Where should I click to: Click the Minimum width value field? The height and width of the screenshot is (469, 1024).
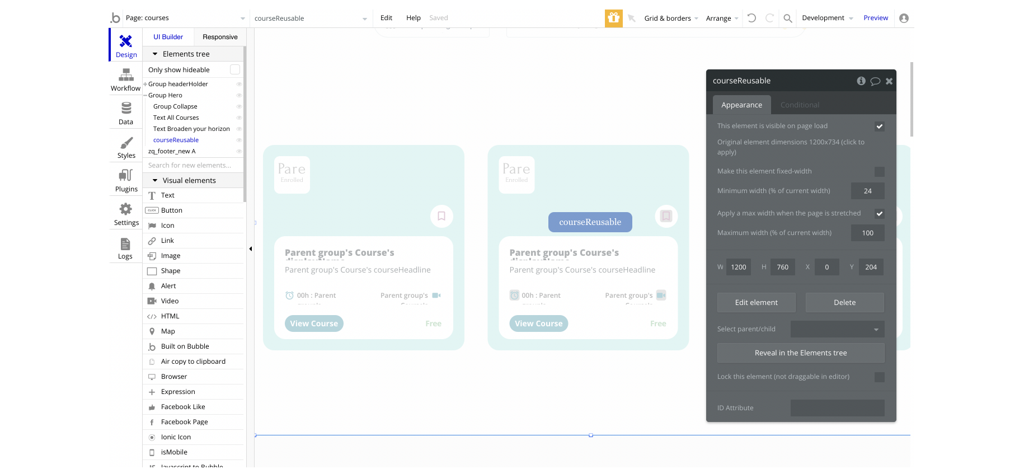pyautogui.click(x=867, y=191)
